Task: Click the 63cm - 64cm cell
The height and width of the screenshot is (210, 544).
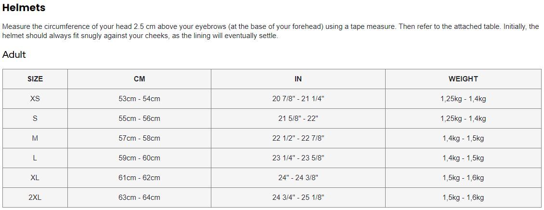Action: tap(139, 197)
